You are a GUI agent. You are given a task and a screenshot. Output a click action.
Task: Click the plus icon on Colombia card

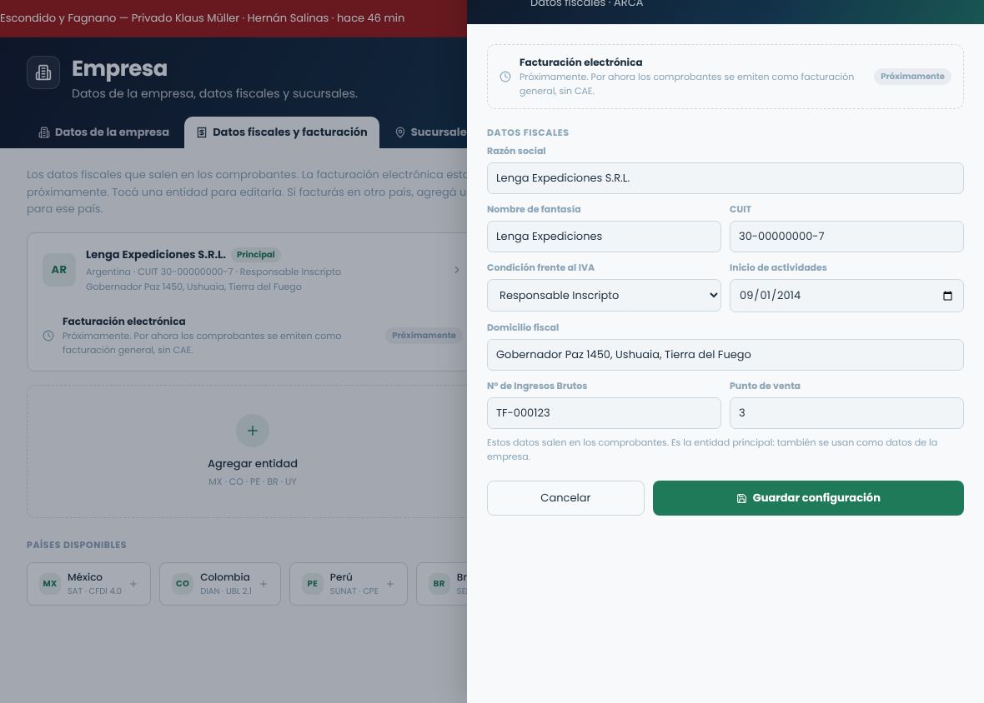pos(264,583)
